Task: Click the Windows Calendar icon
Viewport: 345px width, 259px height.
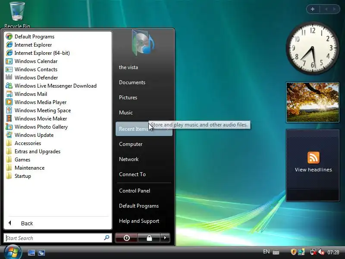Action: tap(9, 61)
